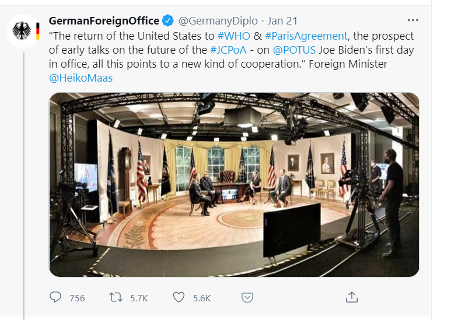Click the blue verified badge

click(x=168, y=21)
